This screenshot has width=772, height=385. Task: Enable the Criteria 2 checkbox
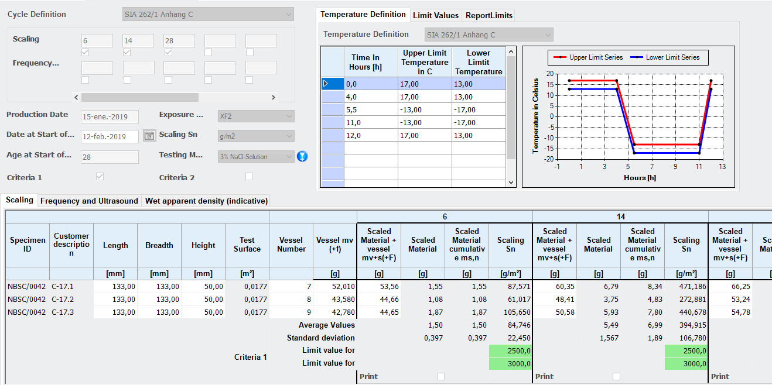(x=249, y=176)
